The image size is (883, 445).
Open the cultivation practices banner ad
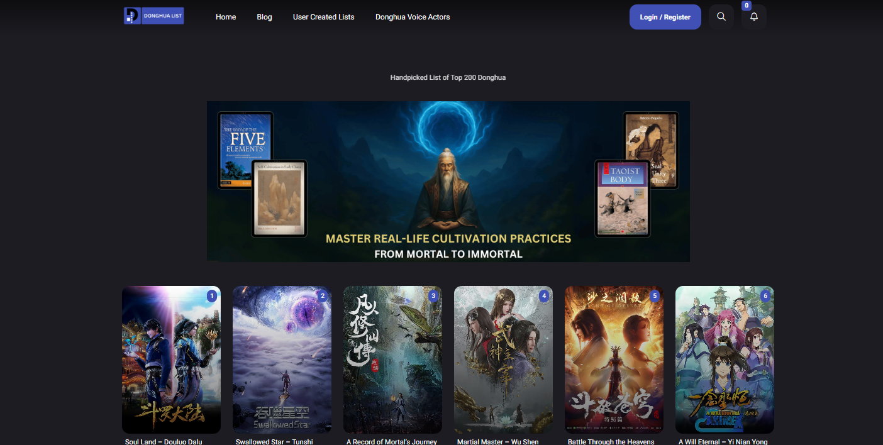[448, 182]
